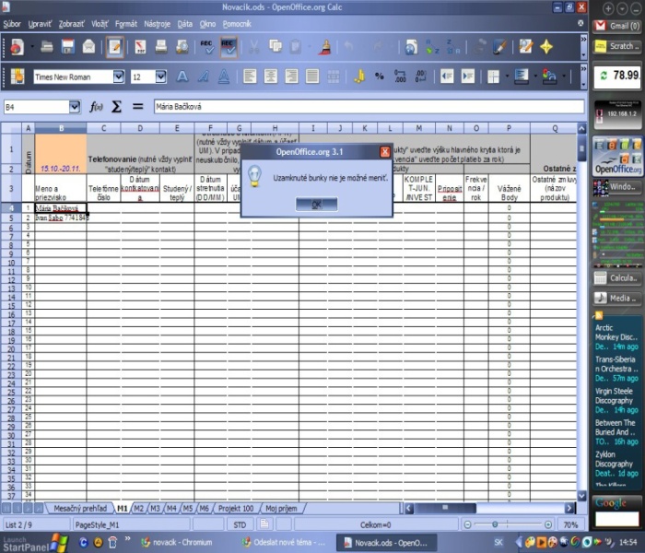This screenshot has width=645, height=553.
Task: Sort ascending with A-Z icon
Action: tap(432, 47)
